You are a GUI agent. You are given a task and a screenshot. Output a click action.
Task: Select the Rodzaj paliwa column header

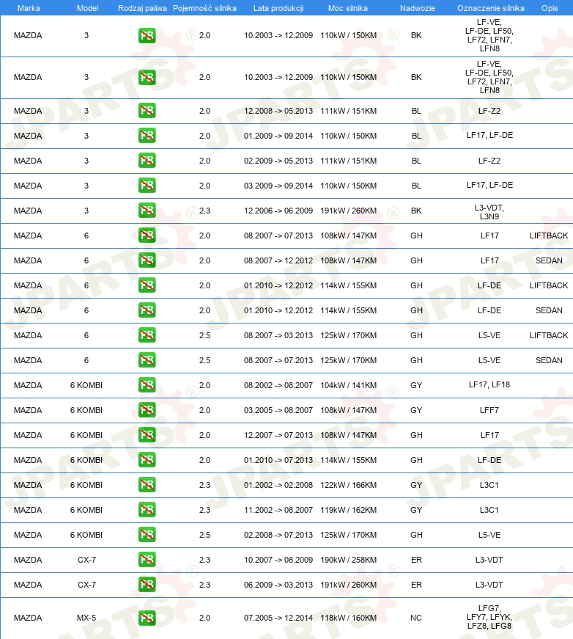click(x=142, y=8)
